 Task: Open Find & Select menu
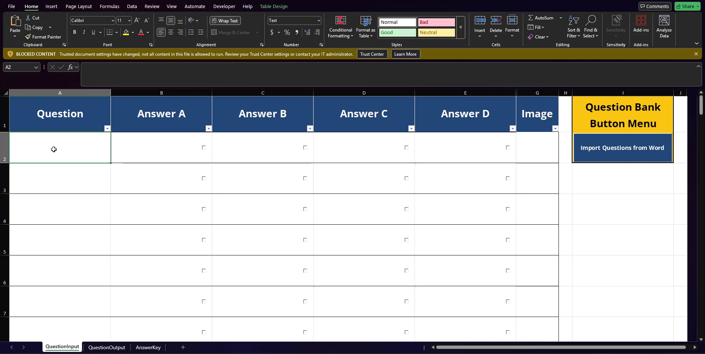tap(590, 27)
